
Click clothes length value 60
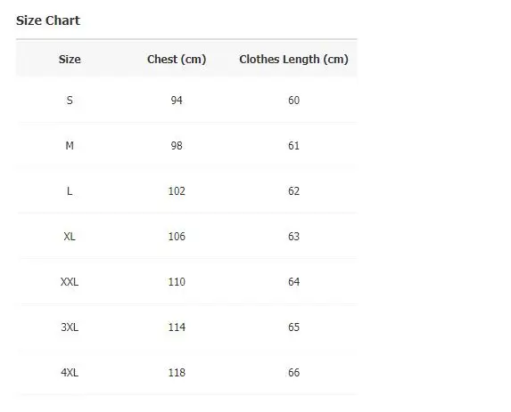point(293,101)
